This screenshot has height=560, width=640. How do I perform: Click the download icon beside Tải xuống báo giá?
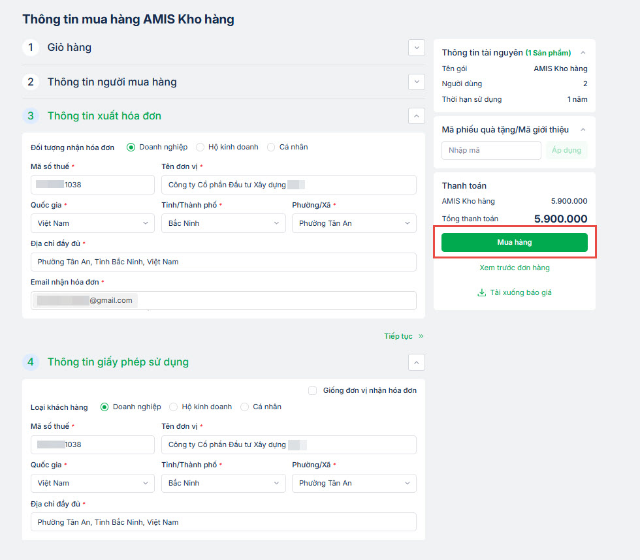pyautogui.click(x=482, y=293)
